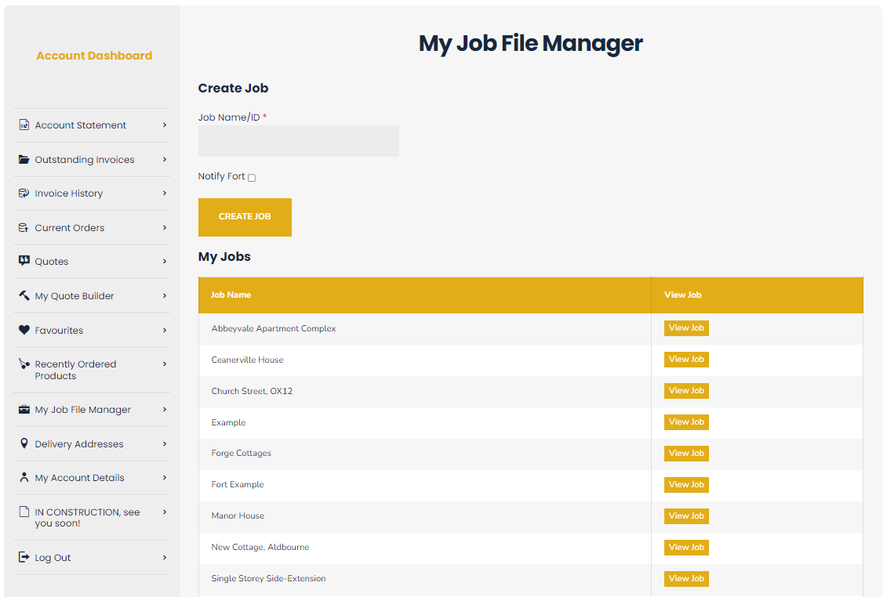Open the IN CONSTRUCTION menu entry
Image resolution: width=887 pixels, height=597 pixels.
point(87,518)
